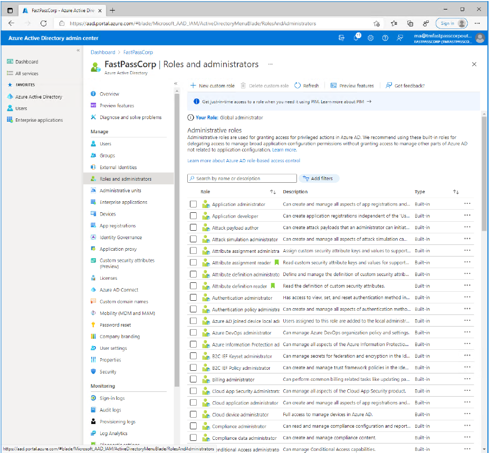
Task: Select Audit logs under Monitoring
Action: click(x=110, y=410)
